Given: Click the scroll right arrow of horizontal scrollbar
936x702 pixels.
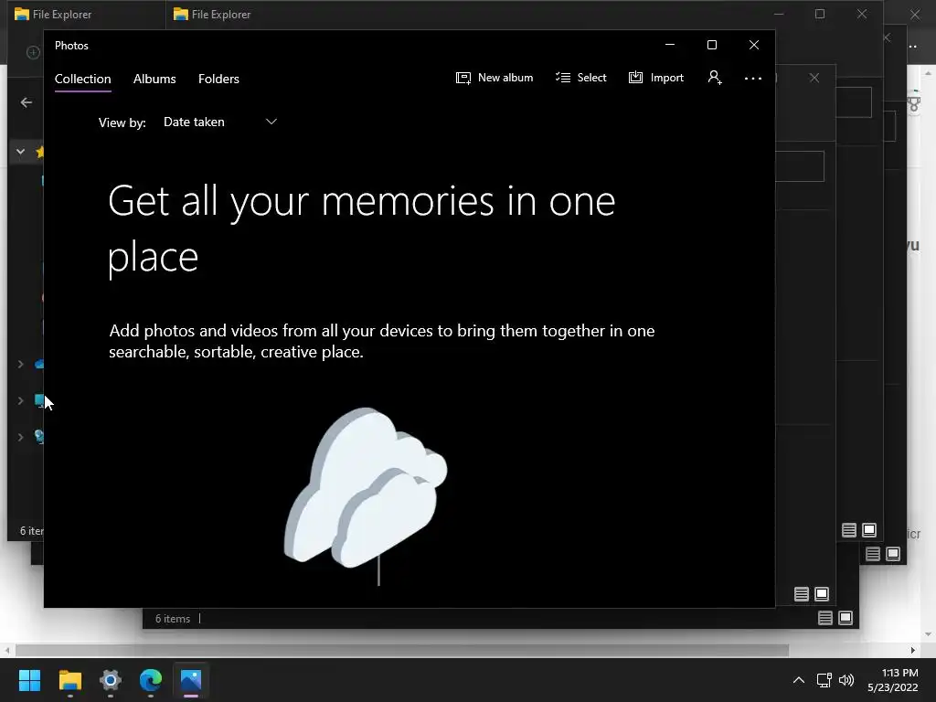Looking at the screenshot, I should 913,650.
